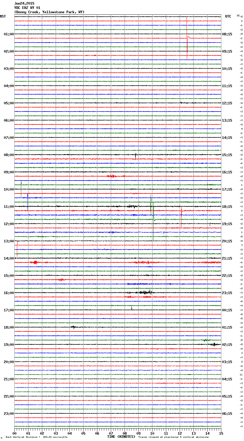Image resolution: width=244 pixels, height=441 pixels.
Task: Click the 02:15 UTC row label
Action: pos(227,344)
